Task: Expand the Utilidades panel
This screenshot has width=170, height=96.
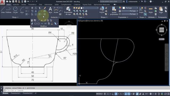Action: pyautogui.click(x=152, y=17)
